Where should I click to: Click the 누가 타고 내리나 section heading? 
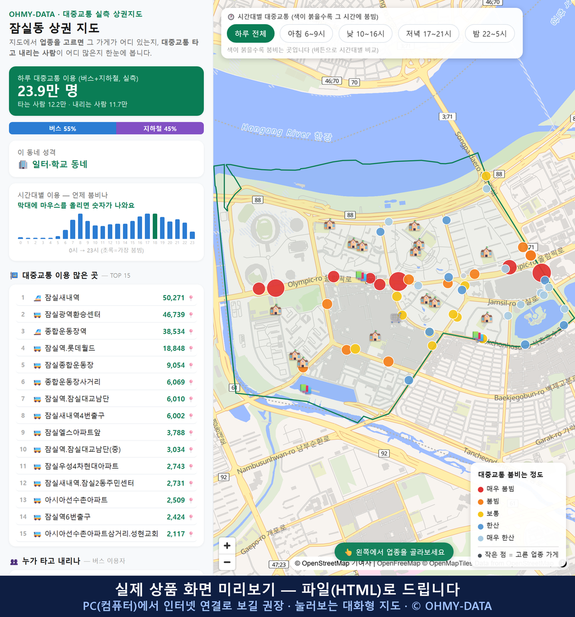pyautogui.click(x=51, y=561)
